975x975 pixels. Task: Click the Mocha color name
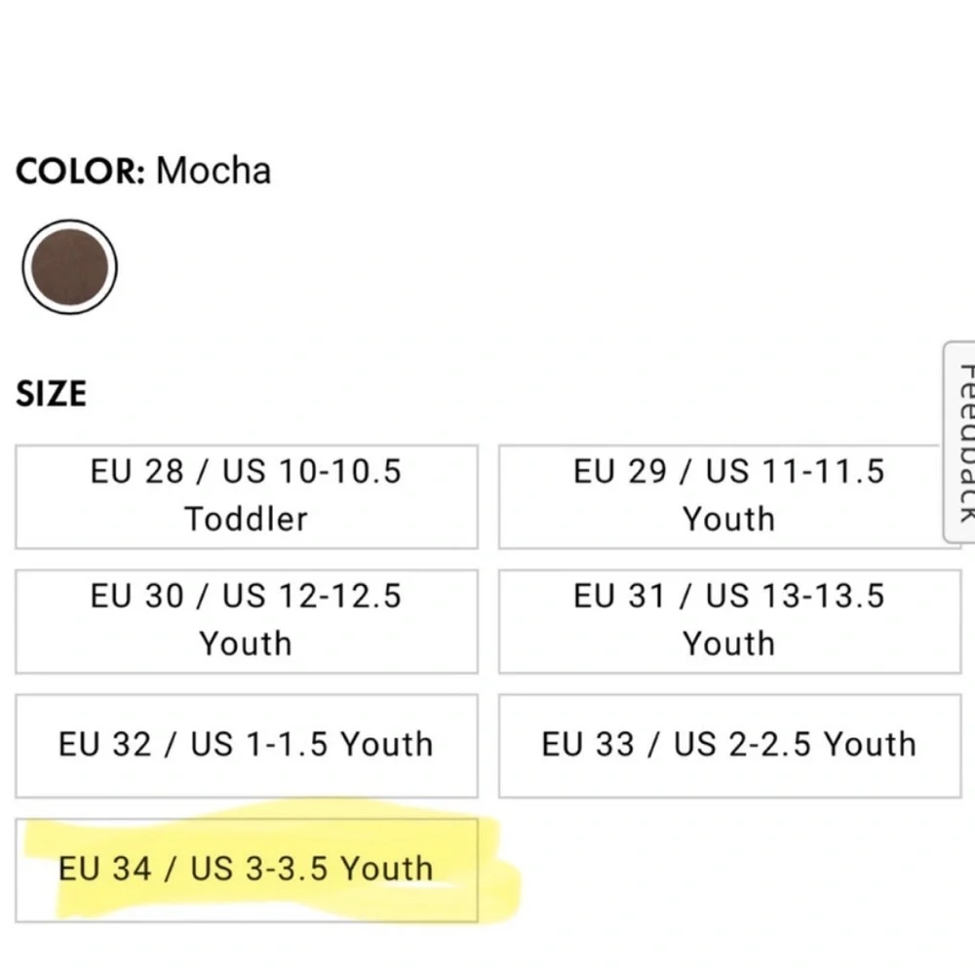coord(214,171)
